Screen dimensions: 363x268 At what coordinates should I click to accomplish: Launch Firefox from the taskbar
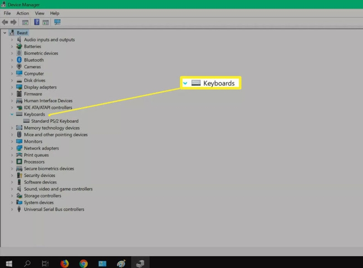[x=64, y=263]
